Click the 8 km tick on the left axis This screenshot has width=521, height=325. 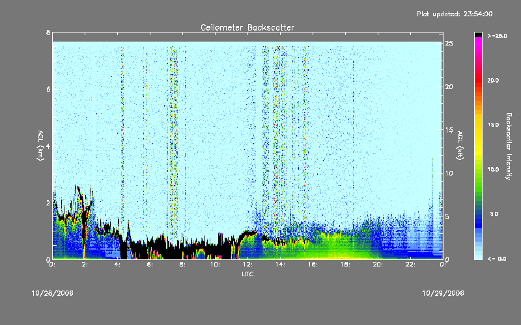[48, 32]
